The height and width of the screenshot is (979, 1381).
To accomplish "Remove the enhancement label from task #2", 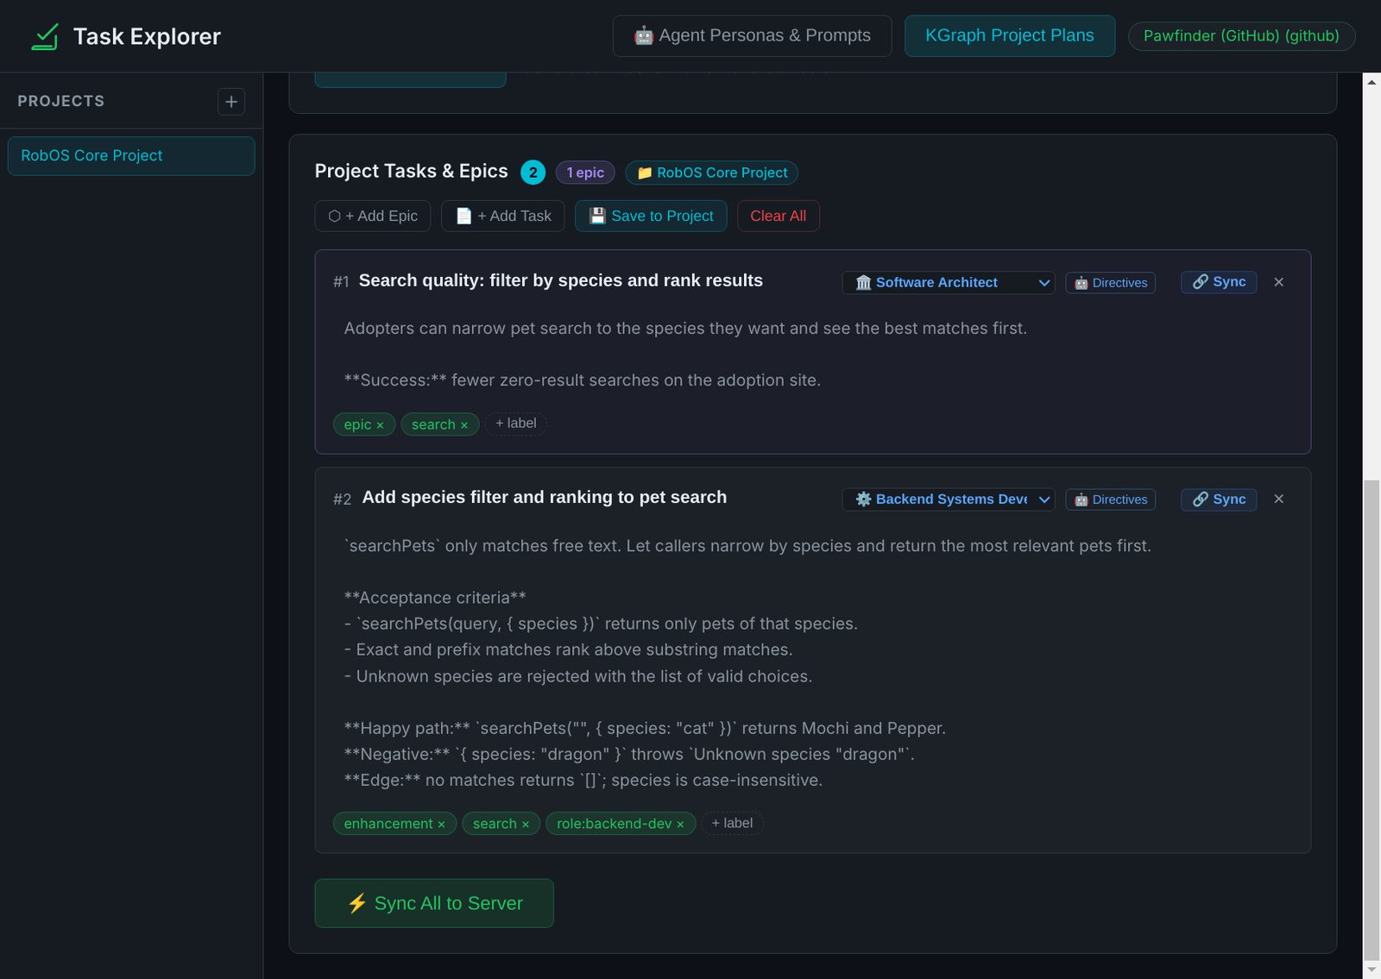I will 441,825.
